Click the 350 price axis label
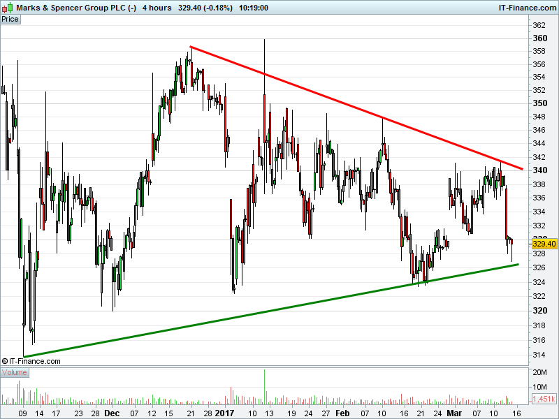 point(539,103)
